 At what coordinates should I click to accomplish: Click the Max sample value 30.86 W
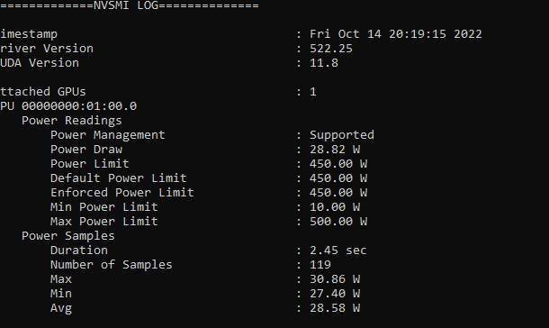(x=335, y=279)
